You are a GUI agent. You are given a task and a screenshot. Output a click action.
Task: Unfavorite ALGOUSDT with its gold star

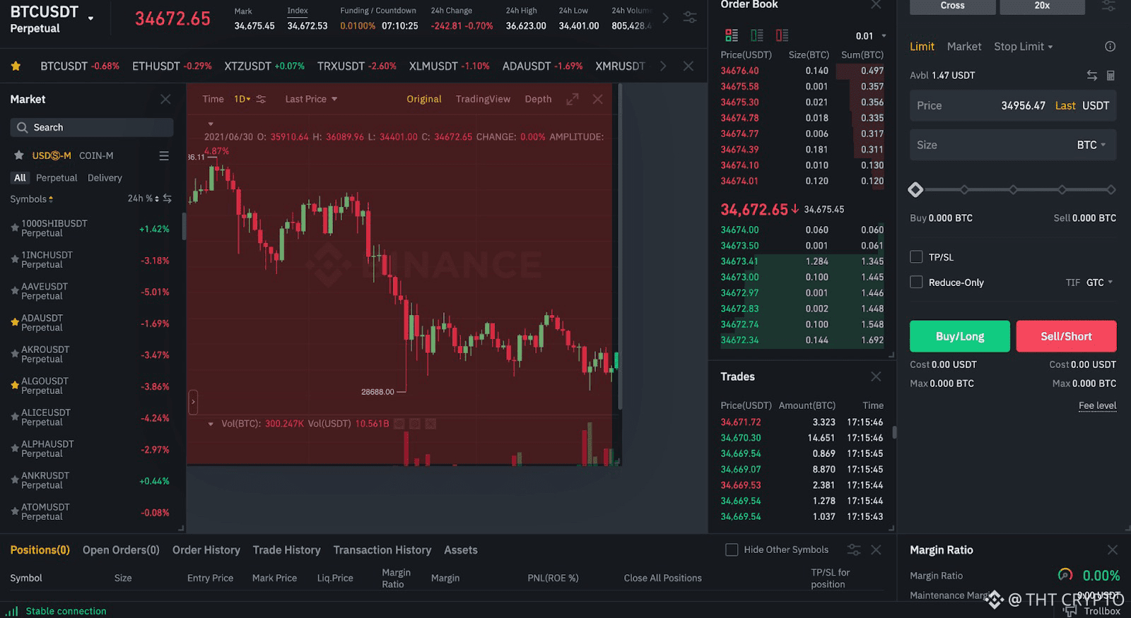pos(14,386)
